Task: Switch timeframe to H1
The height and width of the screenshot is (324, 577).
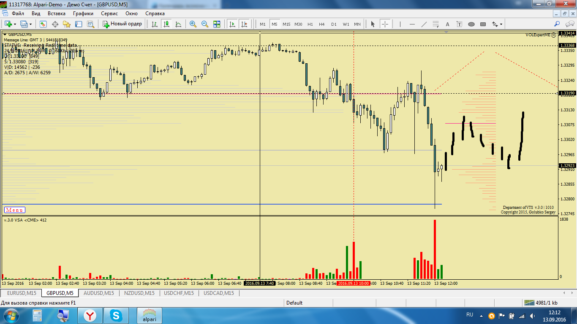Action: tap(310, 24)
